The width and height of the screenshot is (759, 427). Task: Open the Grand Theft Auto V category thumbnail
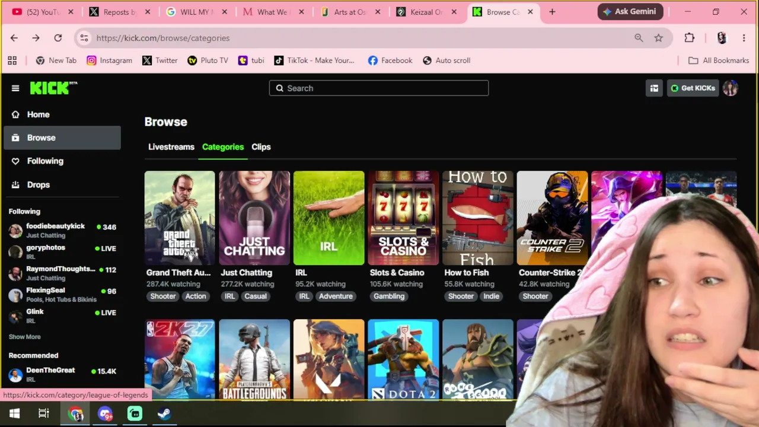click(x=180, y=218)
